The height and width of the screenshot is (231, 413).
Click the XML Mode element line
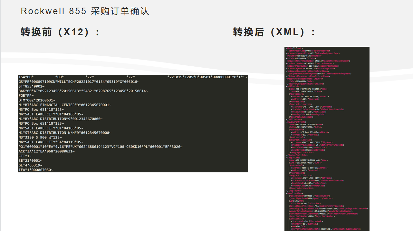pyautogui.click(x=294, y=48)
